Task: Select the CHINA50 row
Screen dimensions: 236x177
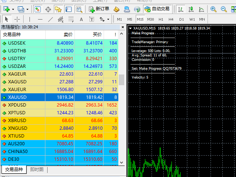Action: click(x=59, y=152)
